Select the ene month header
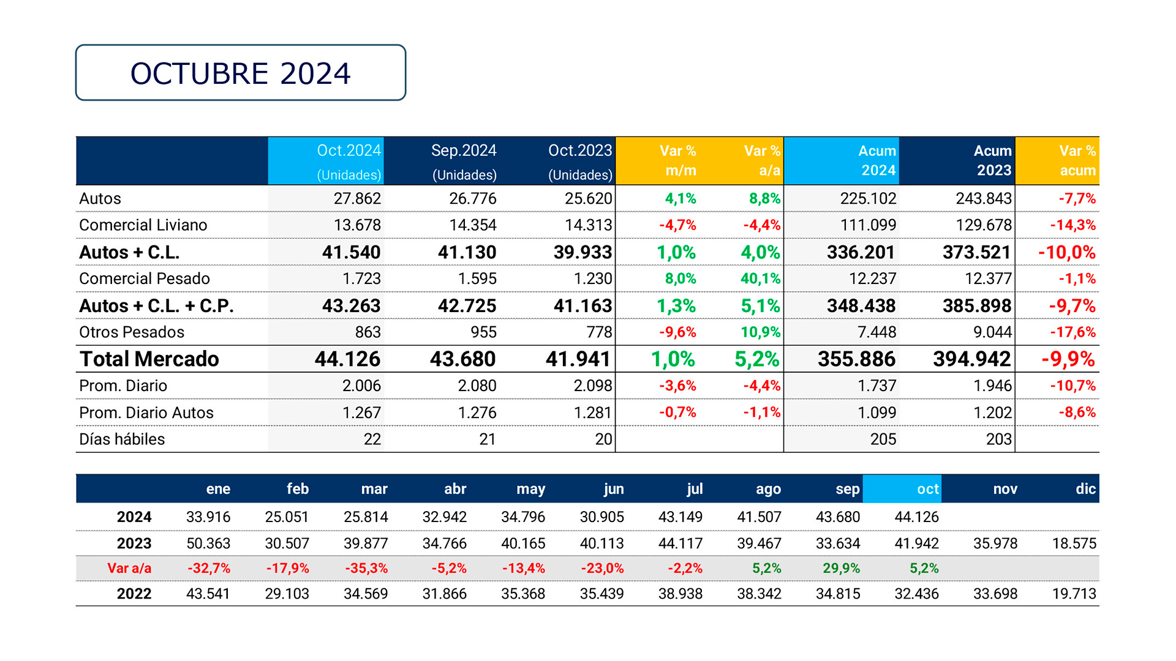Image resolution: width=1176 pixels, height=661 pixels. [x=218, y=489]
